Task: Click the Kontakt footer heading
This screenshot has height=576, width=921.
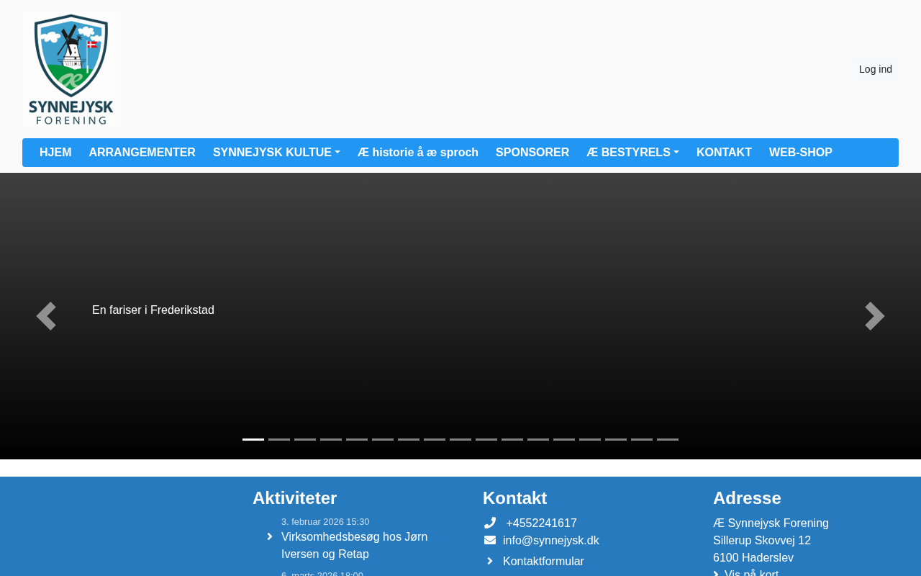Action: click(515, 498)
